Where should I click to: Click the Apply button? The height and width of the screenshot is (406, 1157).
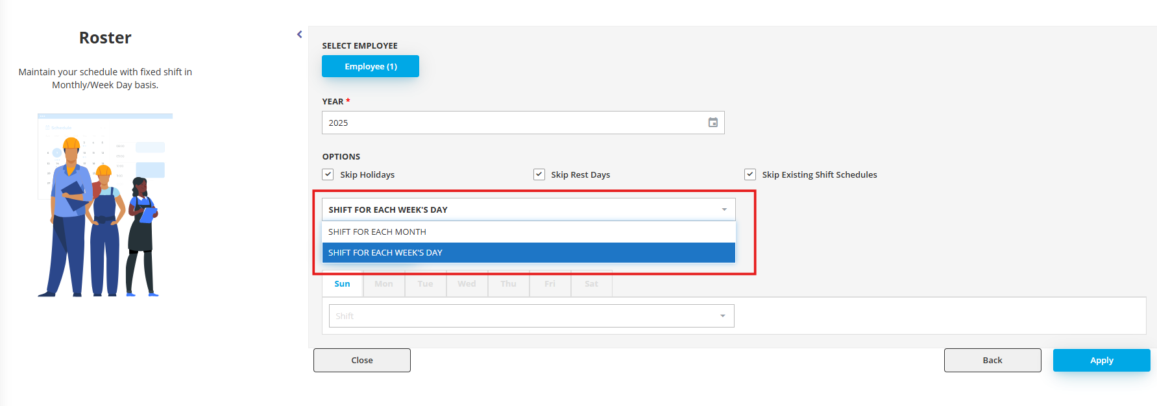point(1101,360)
